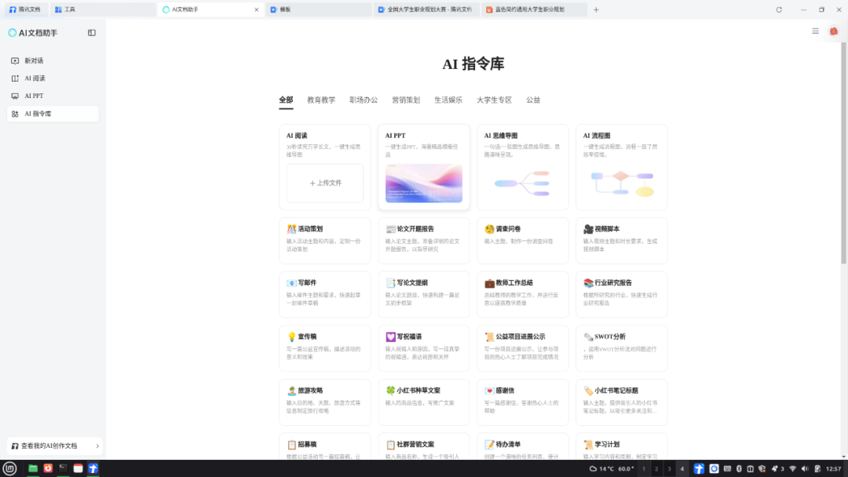This screenshot has height=477, width=848.
Task: Click the 旅游攻略 island icon
Action: coord(291,391)
